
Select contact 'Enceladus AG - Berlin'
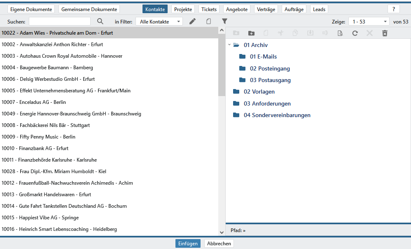coord(34,102)
